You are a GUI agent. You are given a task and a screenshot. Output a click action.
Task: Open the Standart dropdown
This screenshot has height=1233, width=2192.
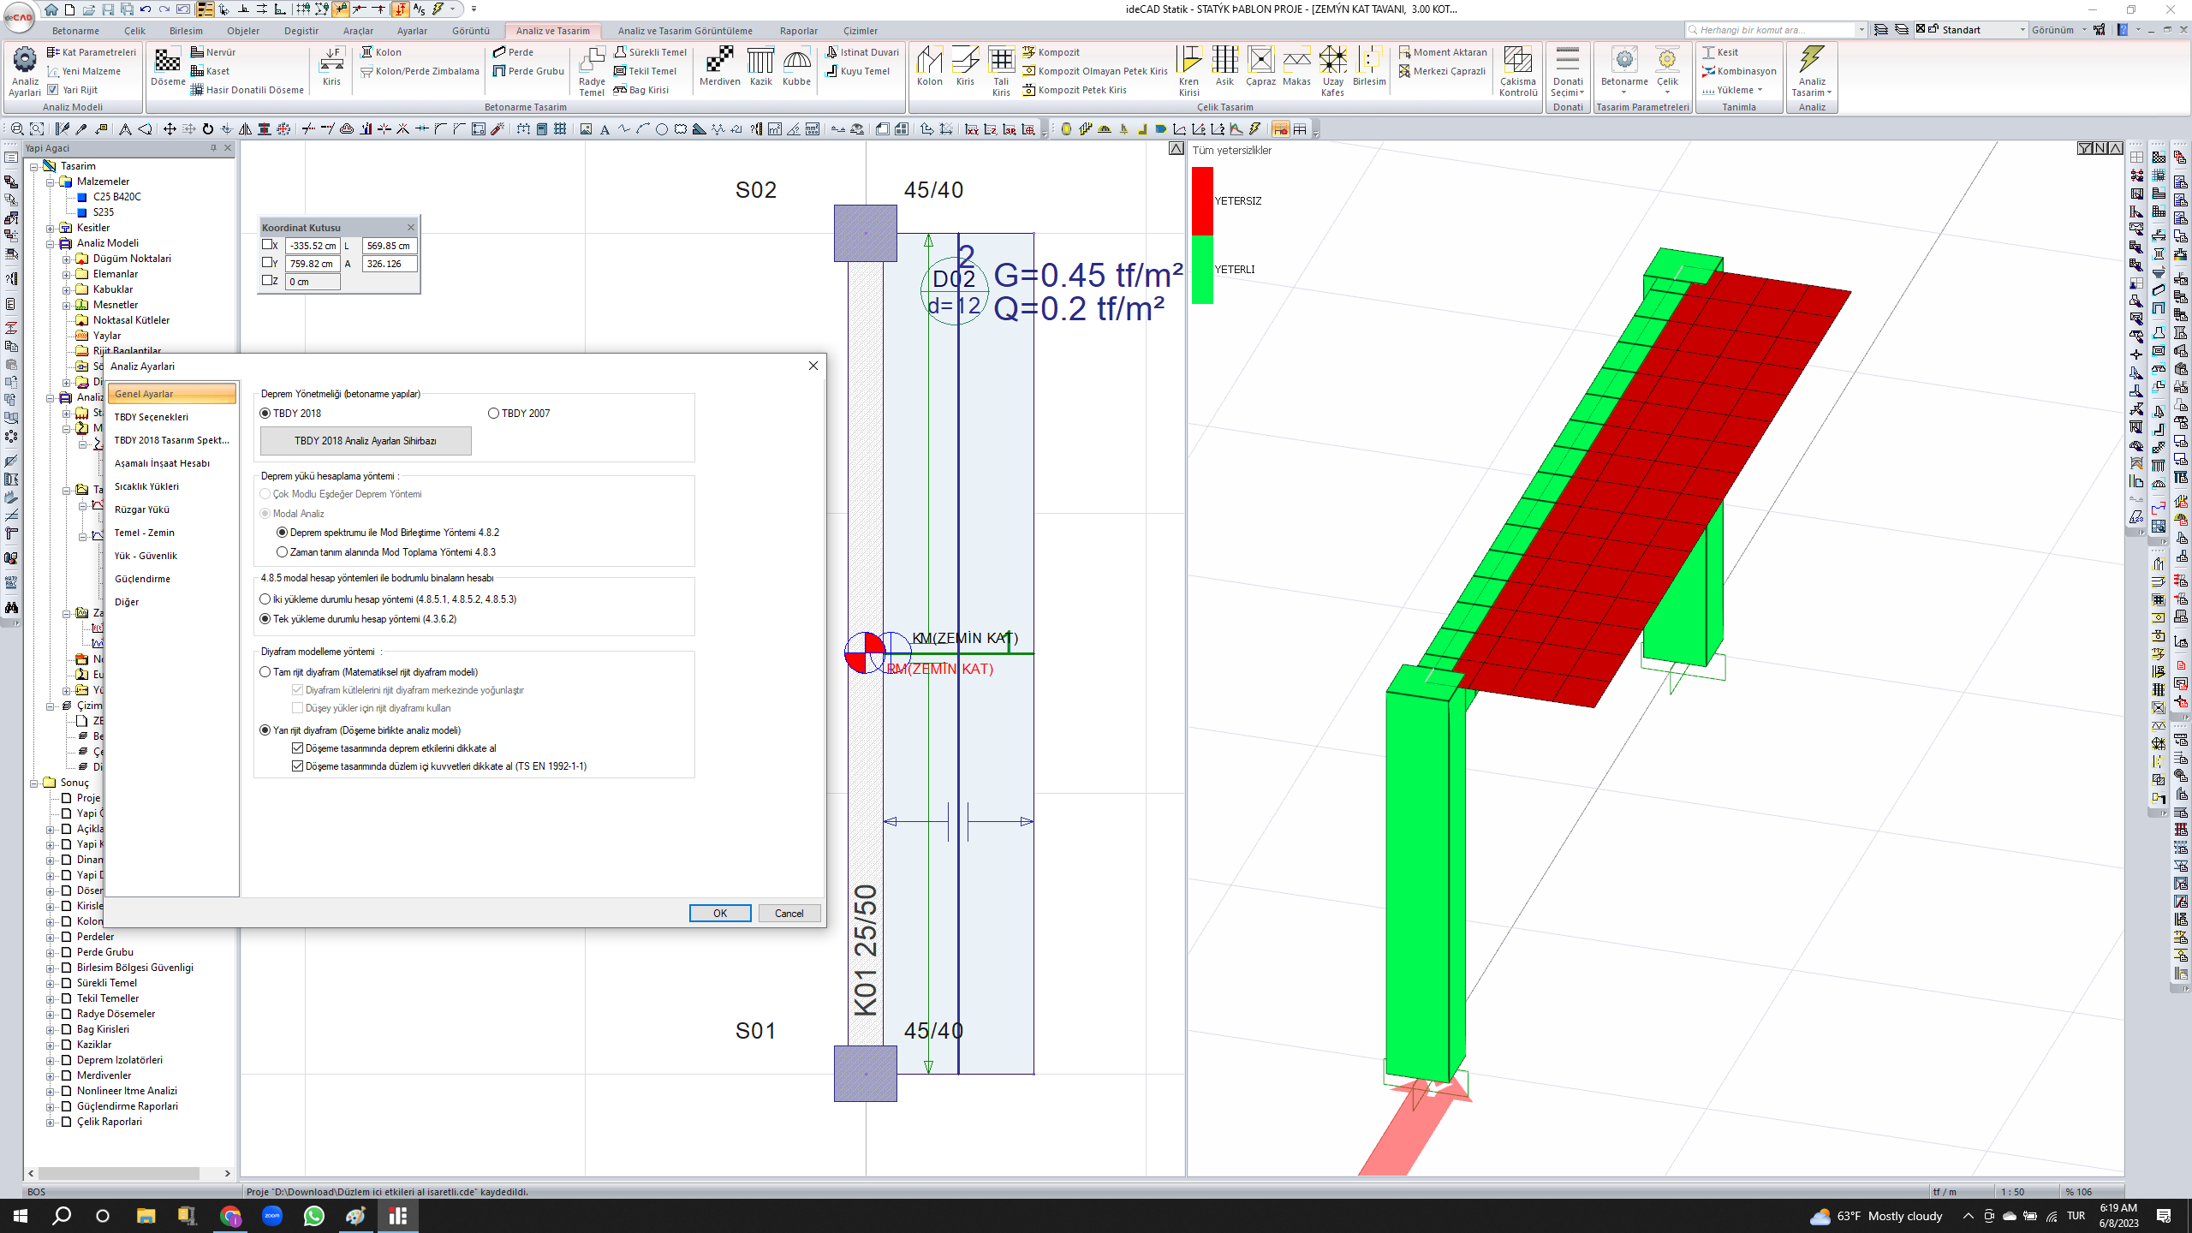point(2022,30)
